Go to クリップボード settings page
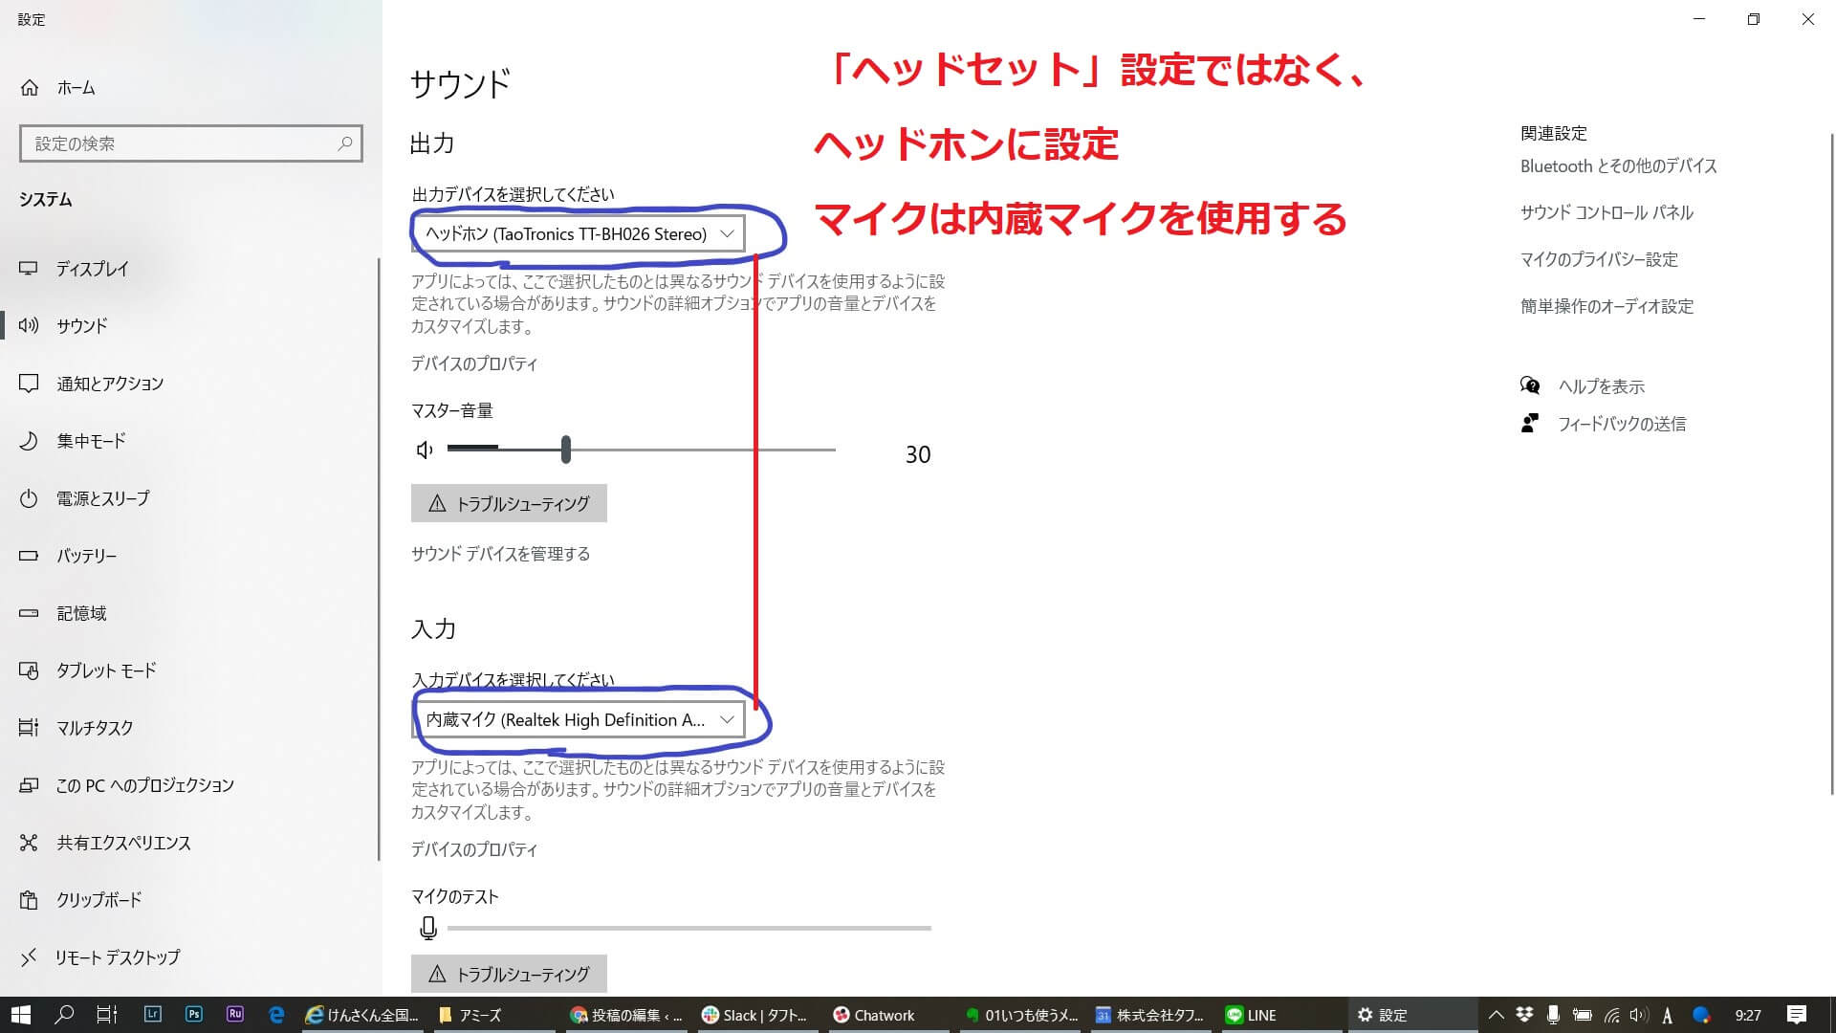 tap(98, 900)
